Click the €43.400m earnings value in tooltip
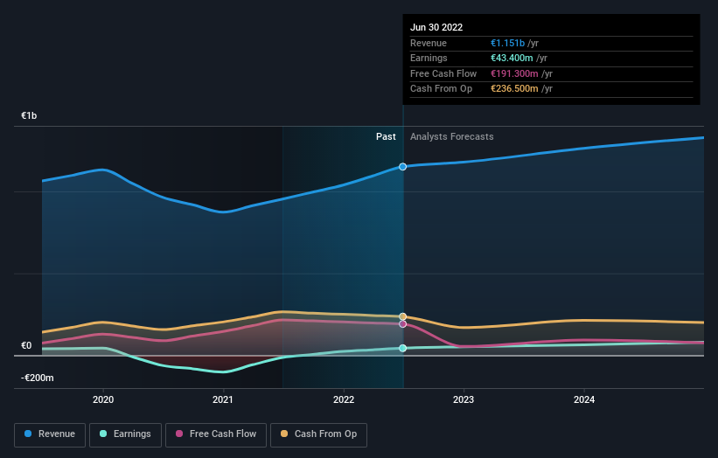This screenshot has width=718, height=458. coord(512,58)
